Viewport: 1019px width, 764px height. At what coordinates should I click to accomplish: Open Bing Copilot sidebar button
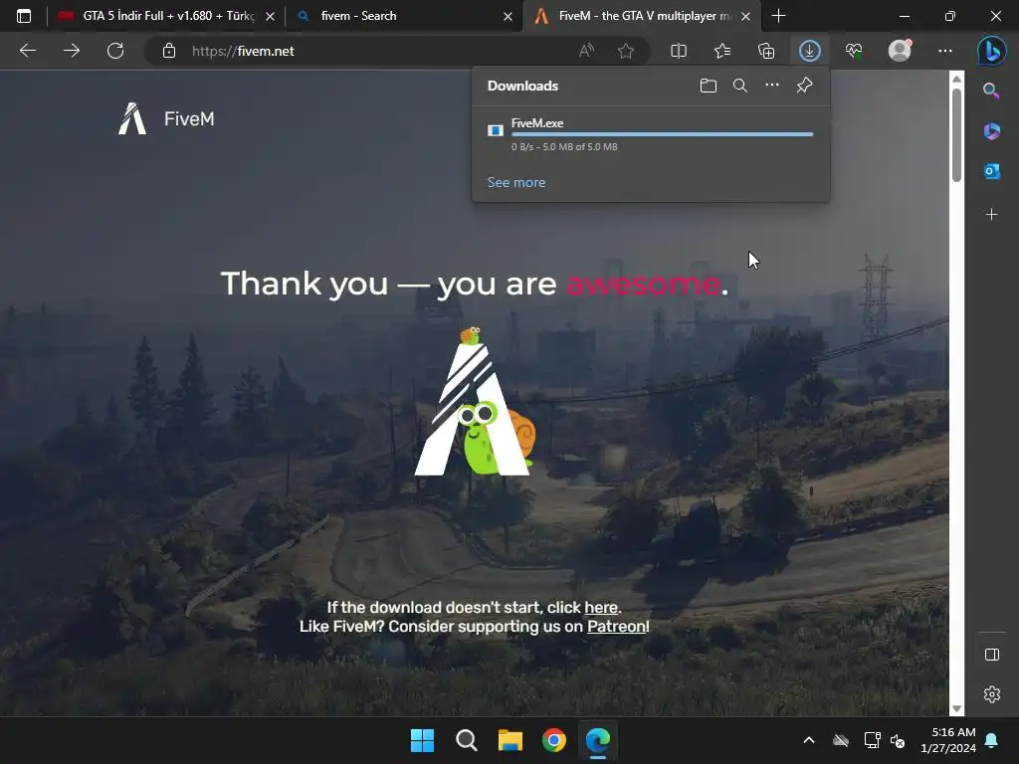(x=992, y=51)
